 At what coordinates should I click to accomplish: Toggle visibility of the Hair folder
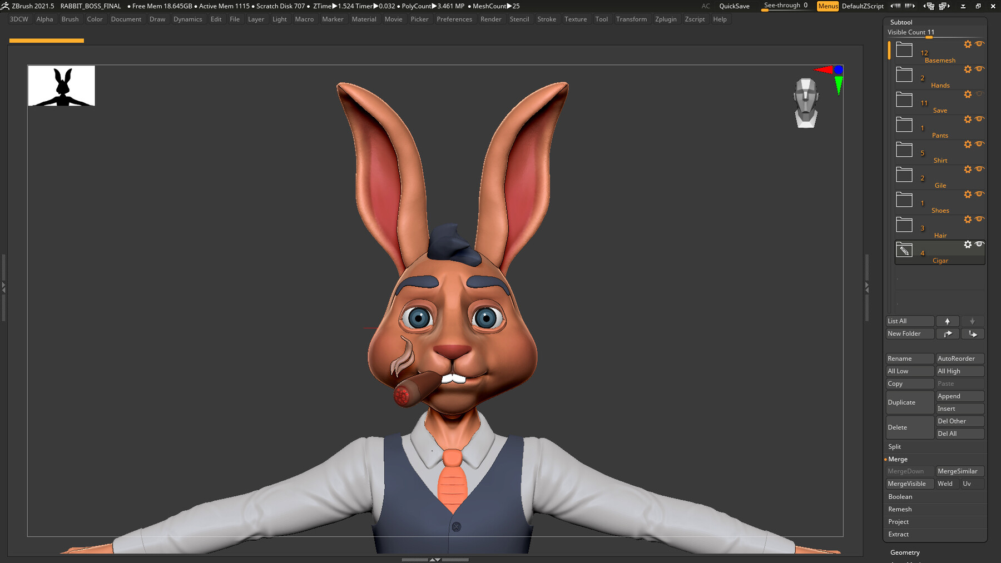coord(979,219)
